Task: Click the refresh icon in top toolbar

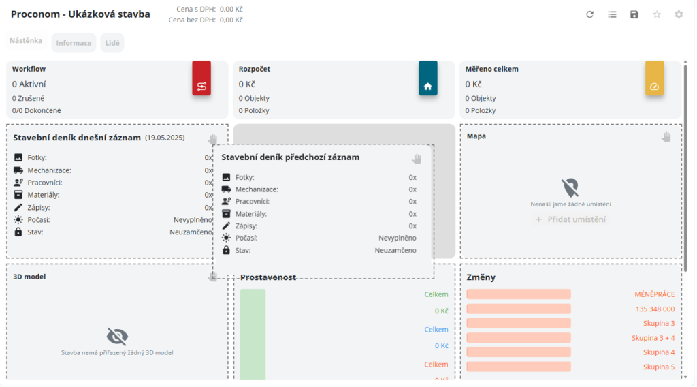Action: (x=590, y=14)
